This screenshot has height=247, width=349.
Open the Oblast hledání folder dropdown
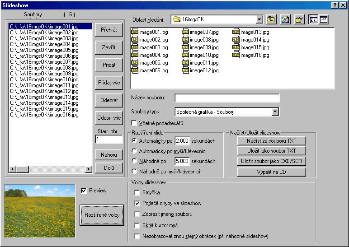point(259,19)
